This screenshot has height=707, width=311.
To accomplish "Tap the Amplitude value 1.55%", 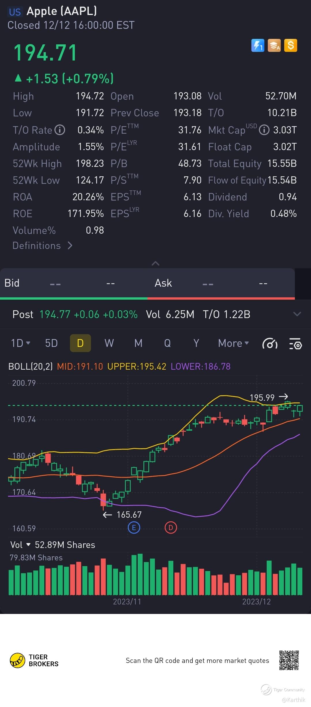I will click(91, 147).
